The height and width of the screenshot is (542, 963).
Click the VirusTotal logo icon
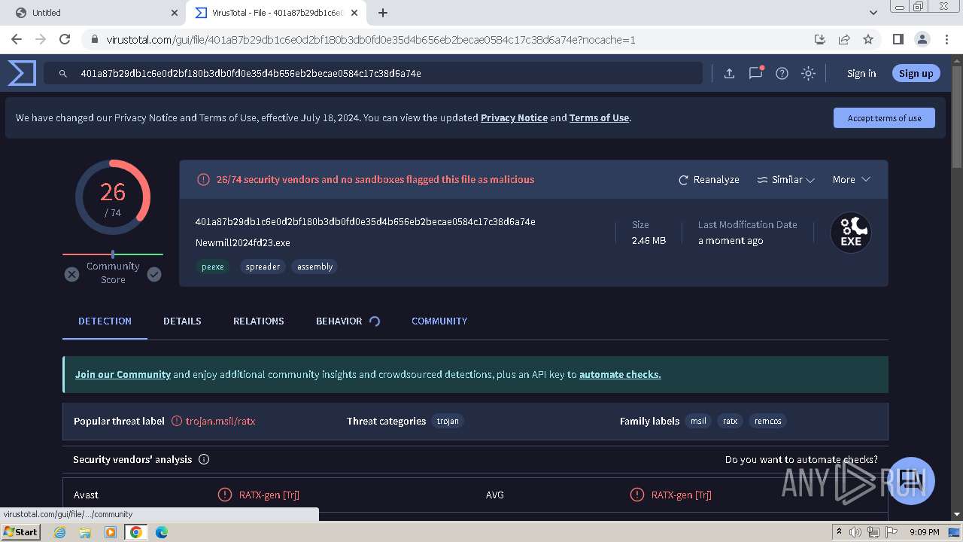tap(22, 73)
